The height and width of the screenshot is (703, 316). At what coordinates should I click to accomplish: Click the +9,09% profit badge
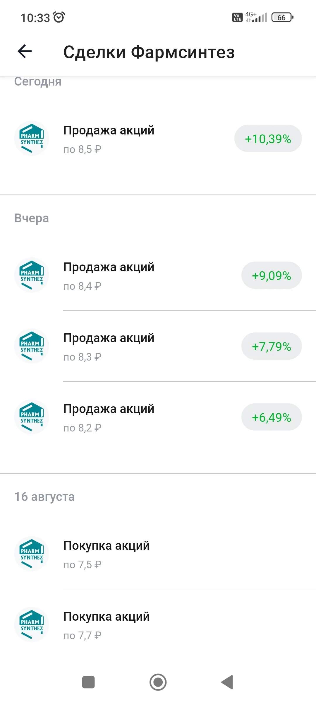tap(272, 275)
